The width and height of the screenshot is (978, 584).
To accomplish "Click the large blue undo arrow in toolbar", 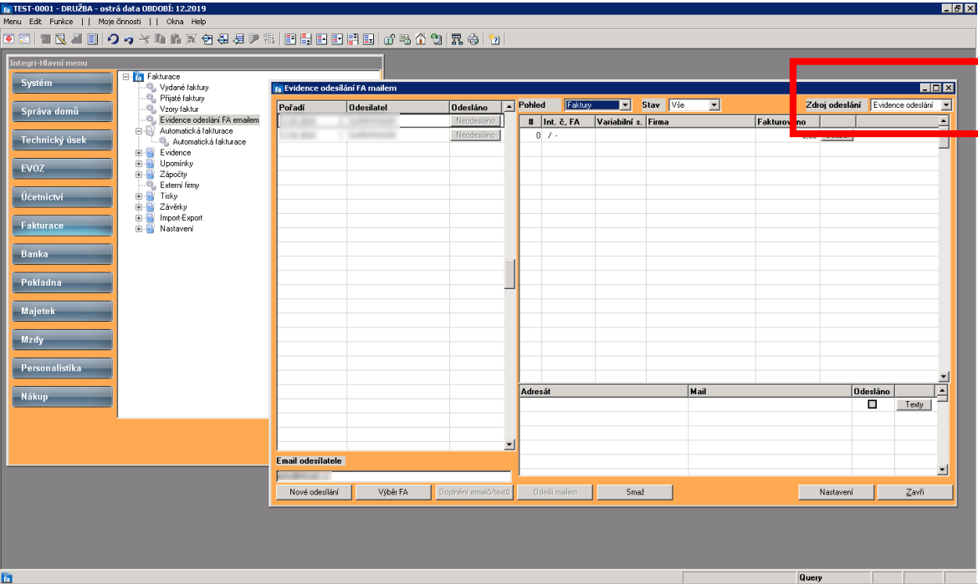I will click(113, 39).
